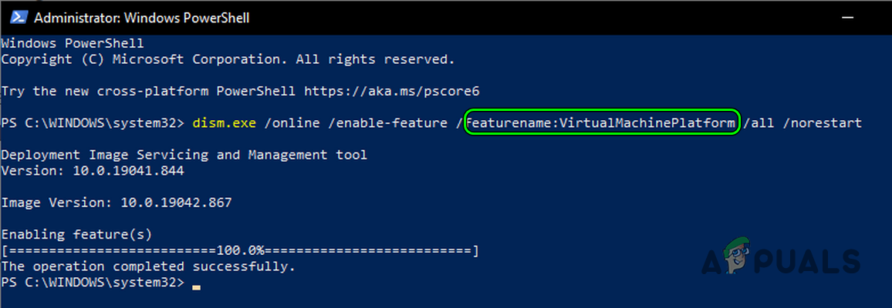Click the 100.0% progress bar

(x=240, y=250)
